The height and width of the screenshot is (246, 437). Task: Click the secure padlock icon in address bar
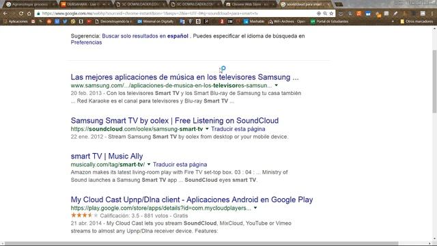tap(38, 14)
